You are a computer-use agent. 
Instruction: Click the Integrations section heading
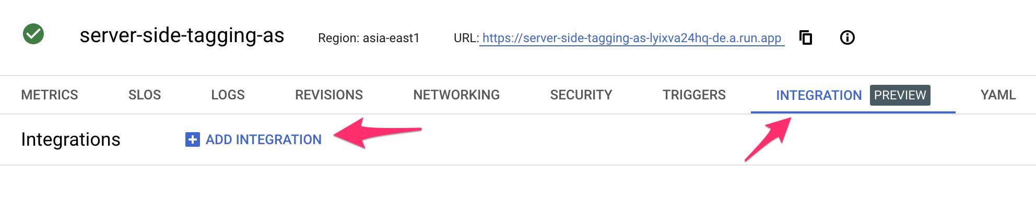click(70, 139)
